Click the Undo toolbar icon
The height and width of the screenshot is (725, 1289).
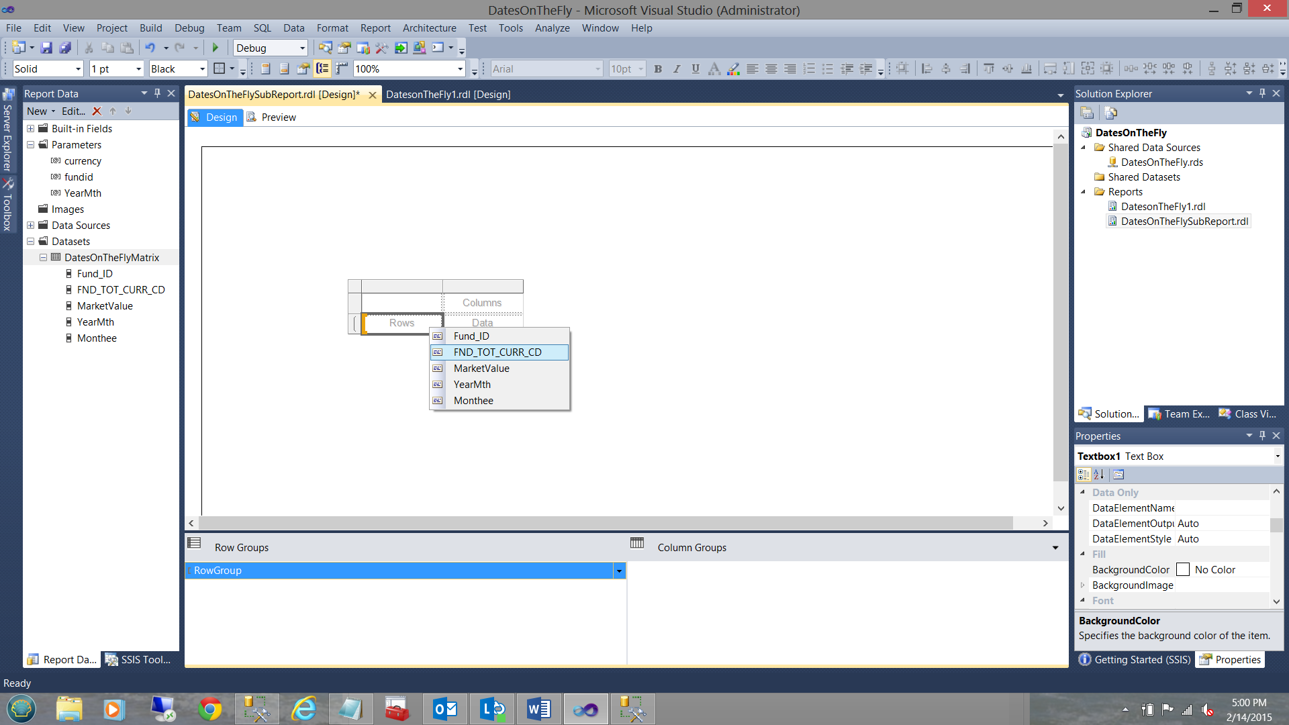point(150,48)
